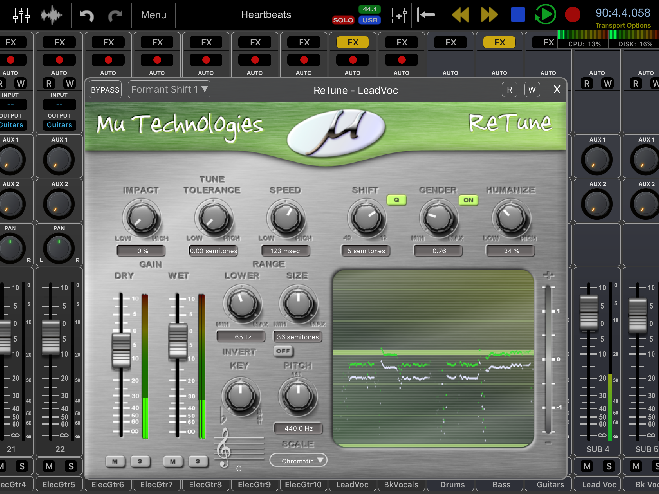
Task: Open the waveform editor view icon
Action: click(x=51, y=15)
